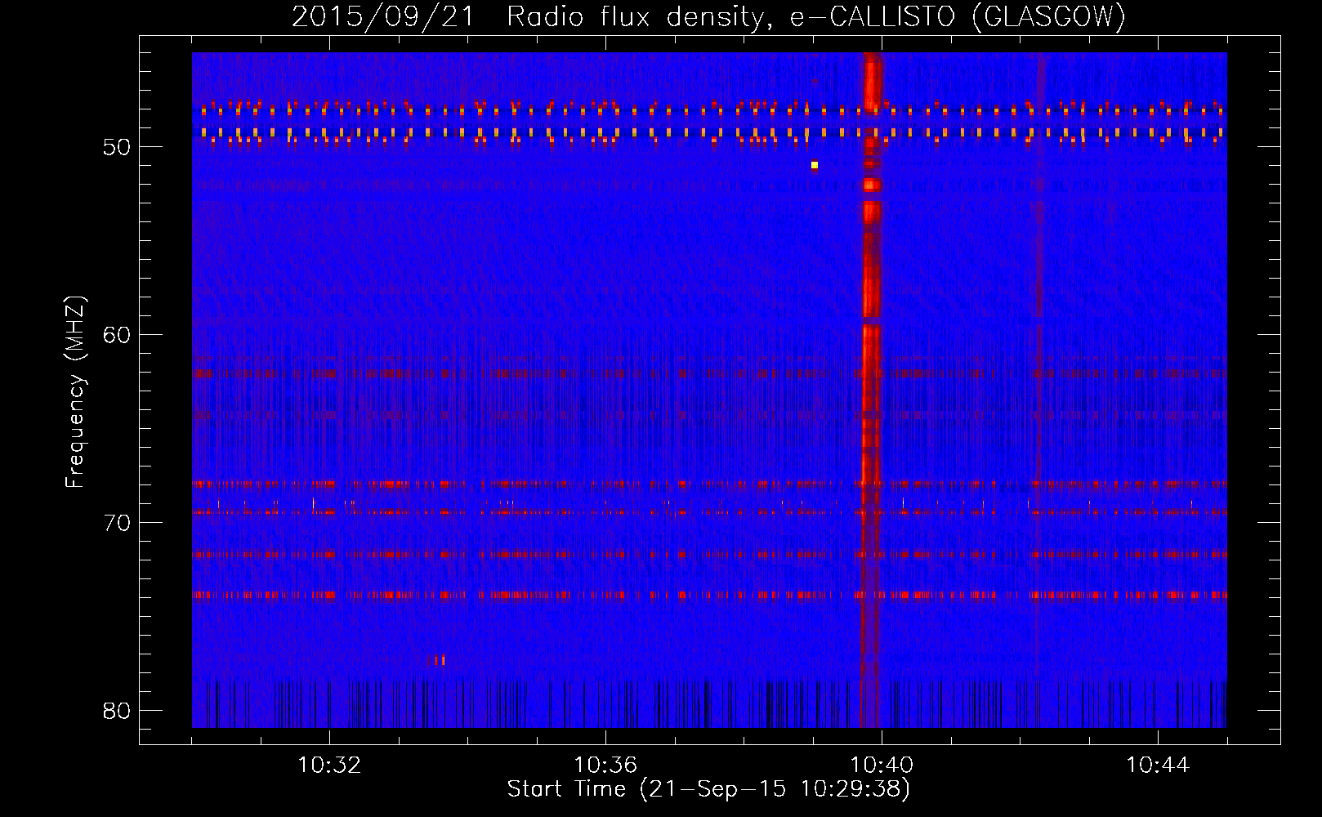
Task: Click the '10:32' time tick label
Action: coord(329,765)
